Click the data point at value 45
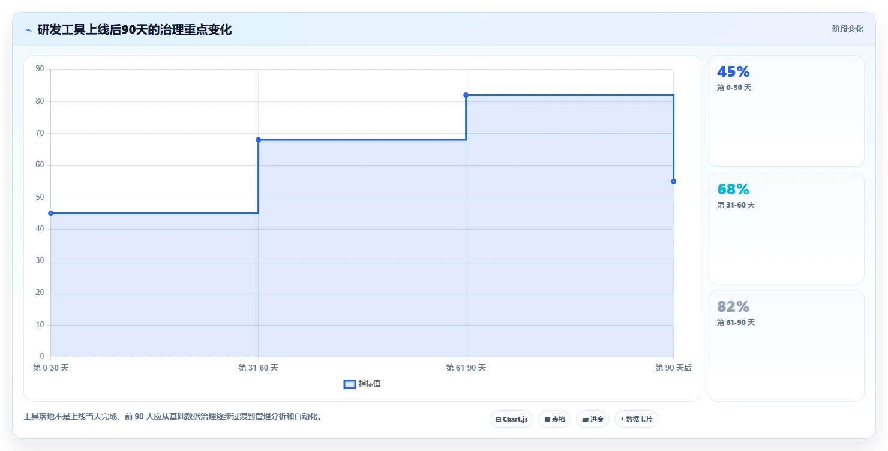This screenshot has height=451, width=888. [x=50, y=213]
